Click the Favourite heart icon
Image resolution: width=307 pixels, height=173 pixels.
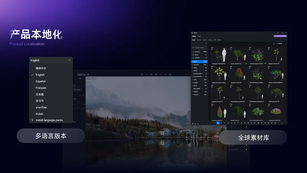(193, 58)
